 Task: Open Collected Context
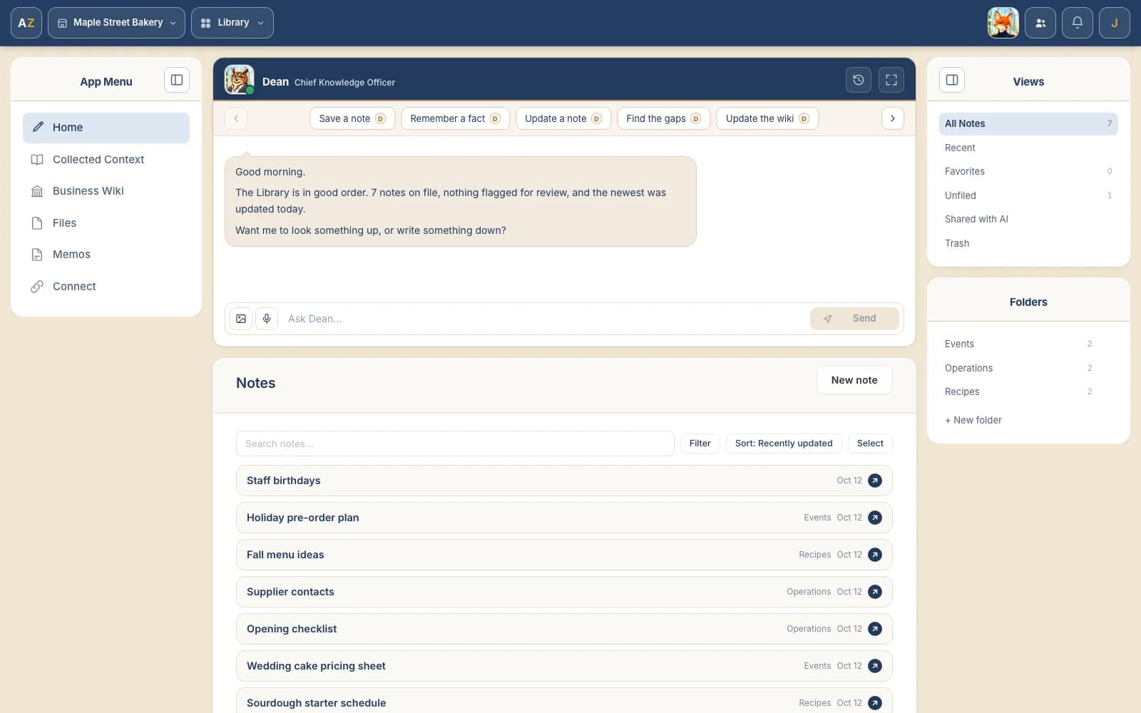coord(106,160)
